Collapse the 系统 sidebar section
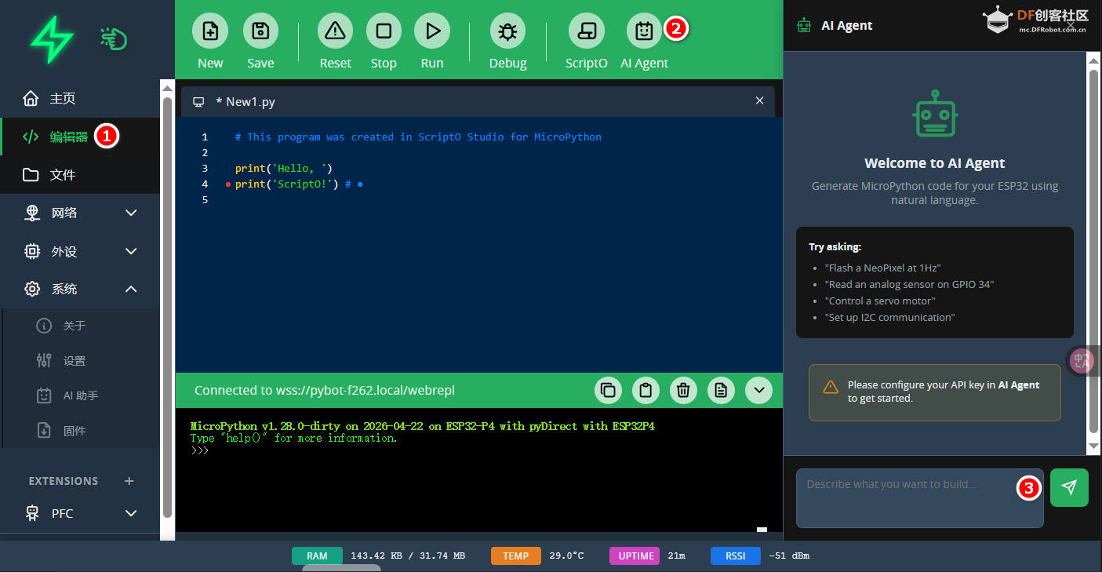Image resolution: width=1102 pixels, height=572 pixels. (131, 289)
